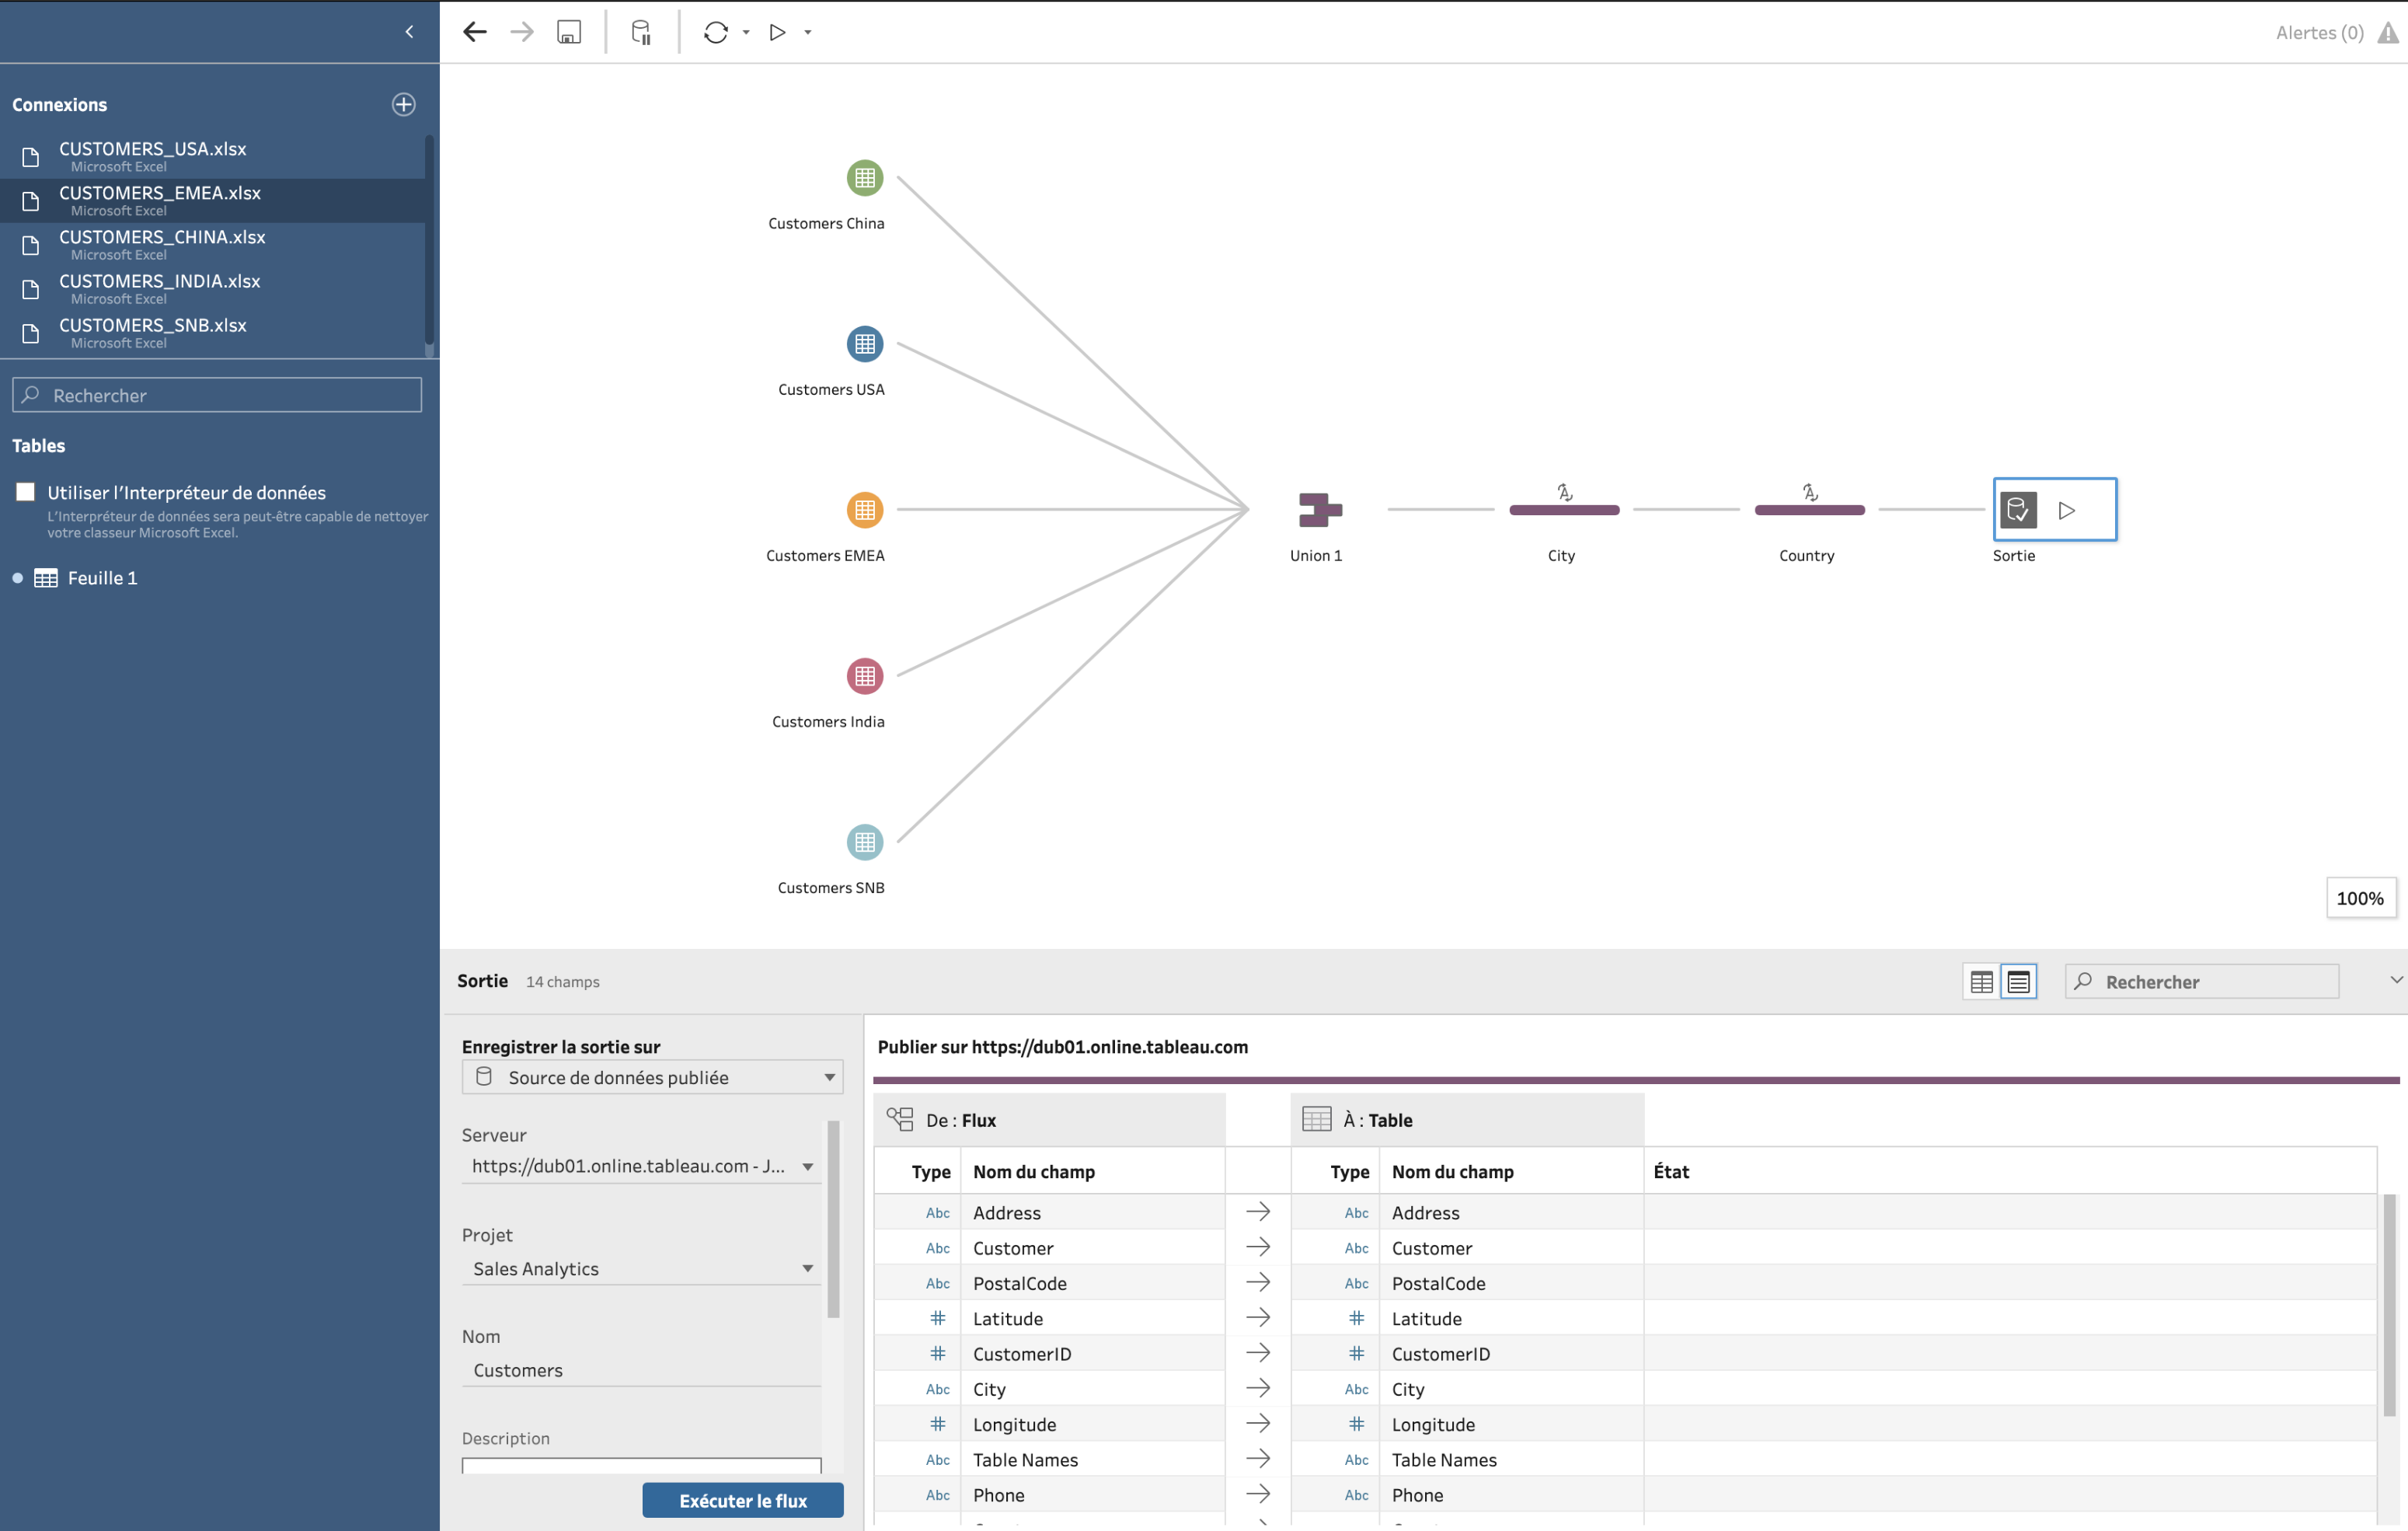Click the Rechercher field in Sortie pane
Screen dimensions: 2408x1531
2202,982
